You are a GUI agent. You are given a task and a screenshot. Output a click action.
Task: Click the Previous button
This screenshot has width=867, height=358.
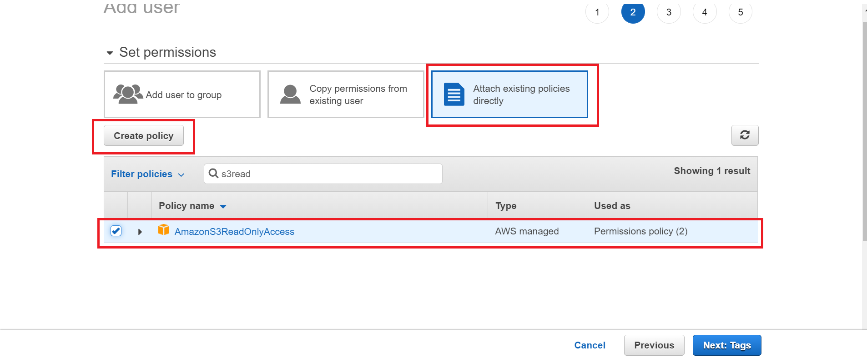654,345
